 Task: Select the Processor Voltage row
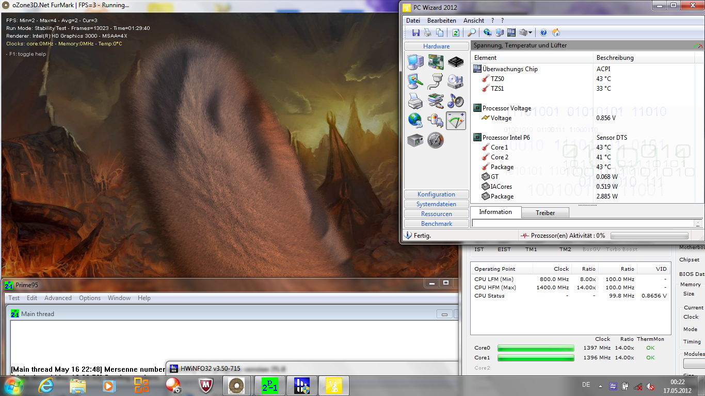point(583,108)
